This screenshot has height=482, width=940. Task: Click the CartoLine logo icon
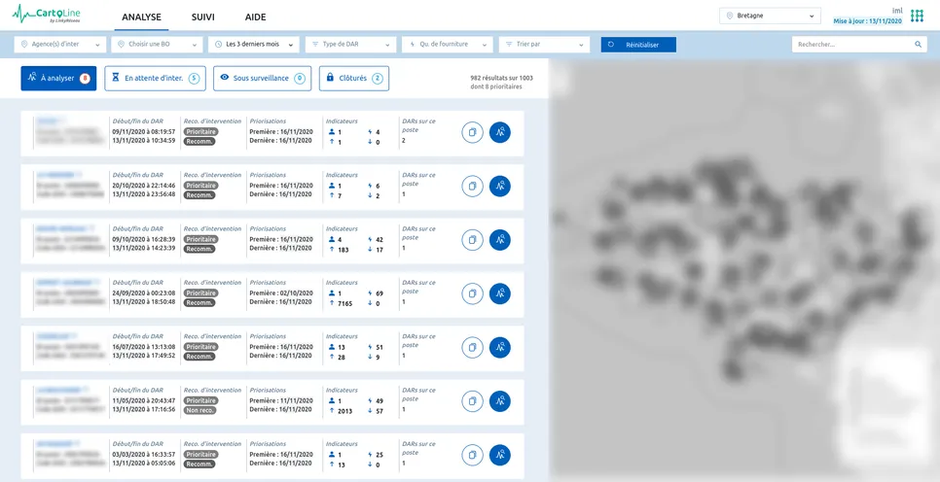coord(47,15)
